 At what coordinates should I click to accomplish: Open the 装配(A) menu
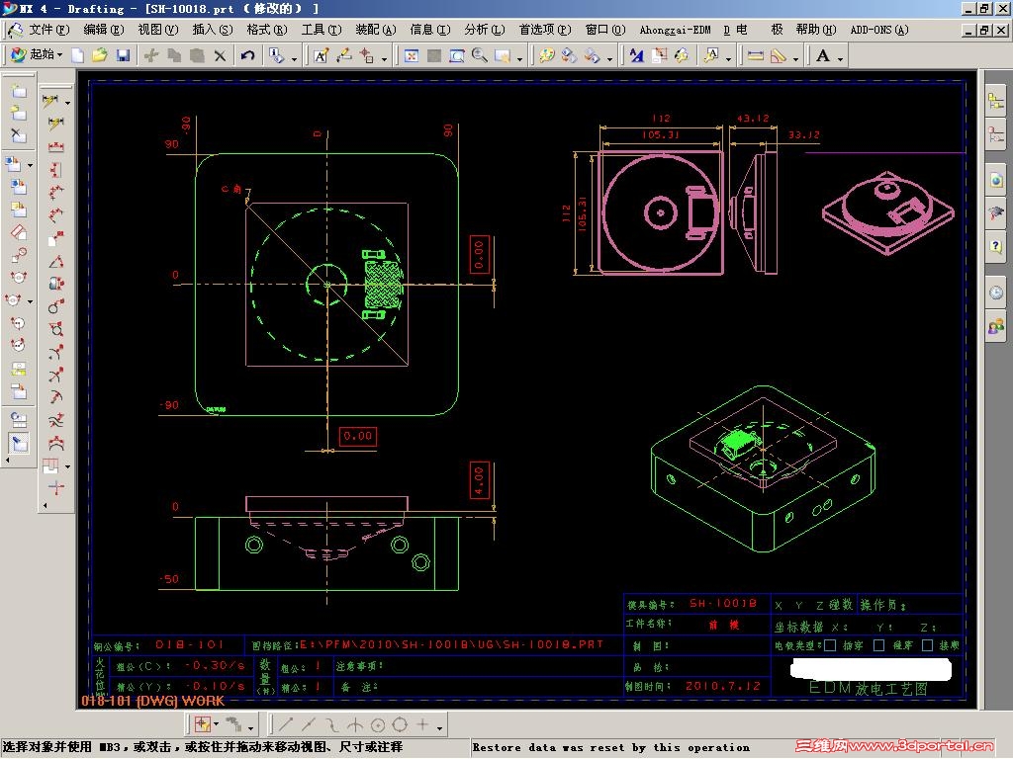tap(375, 30)
